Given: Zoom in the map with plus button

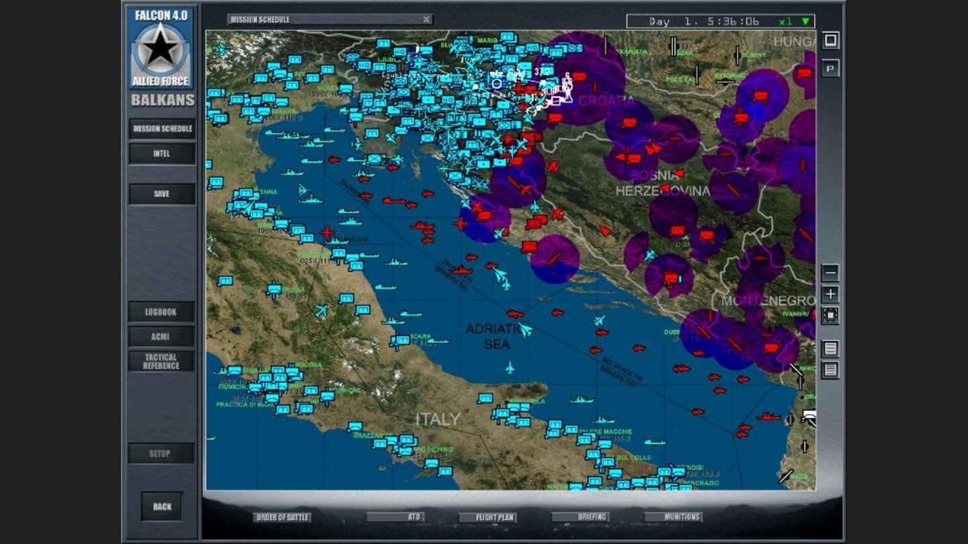Looking at the screenshot, I should click(x=830, y=294).
